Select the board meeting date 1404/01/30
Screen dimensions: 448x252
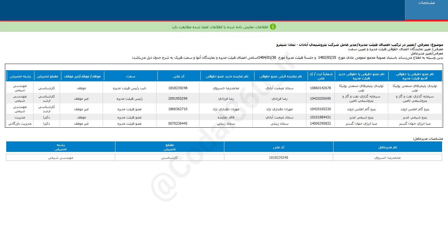(x=267, y=58)
